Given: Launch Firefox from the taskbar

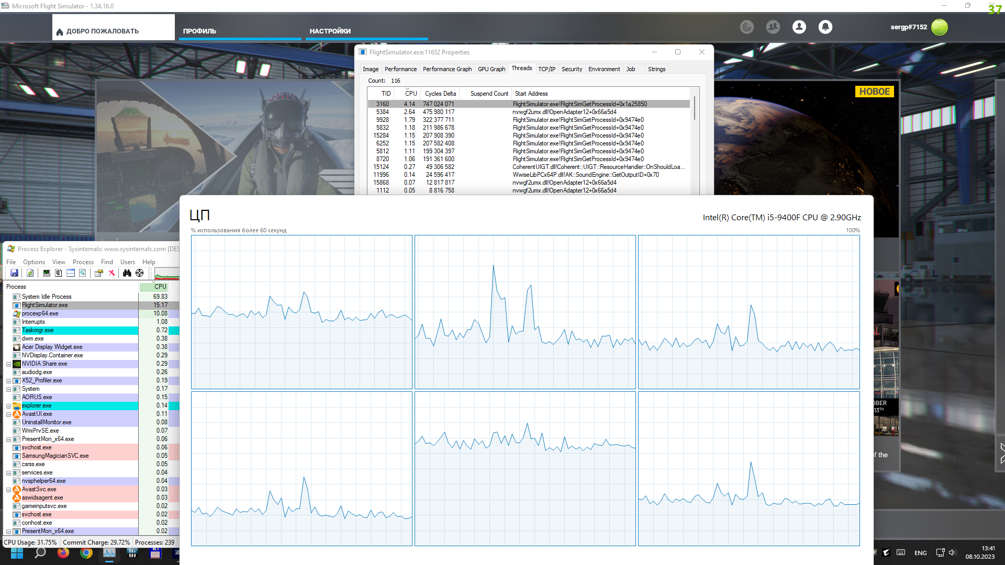Looking at the screenshot, I should 63,553.
